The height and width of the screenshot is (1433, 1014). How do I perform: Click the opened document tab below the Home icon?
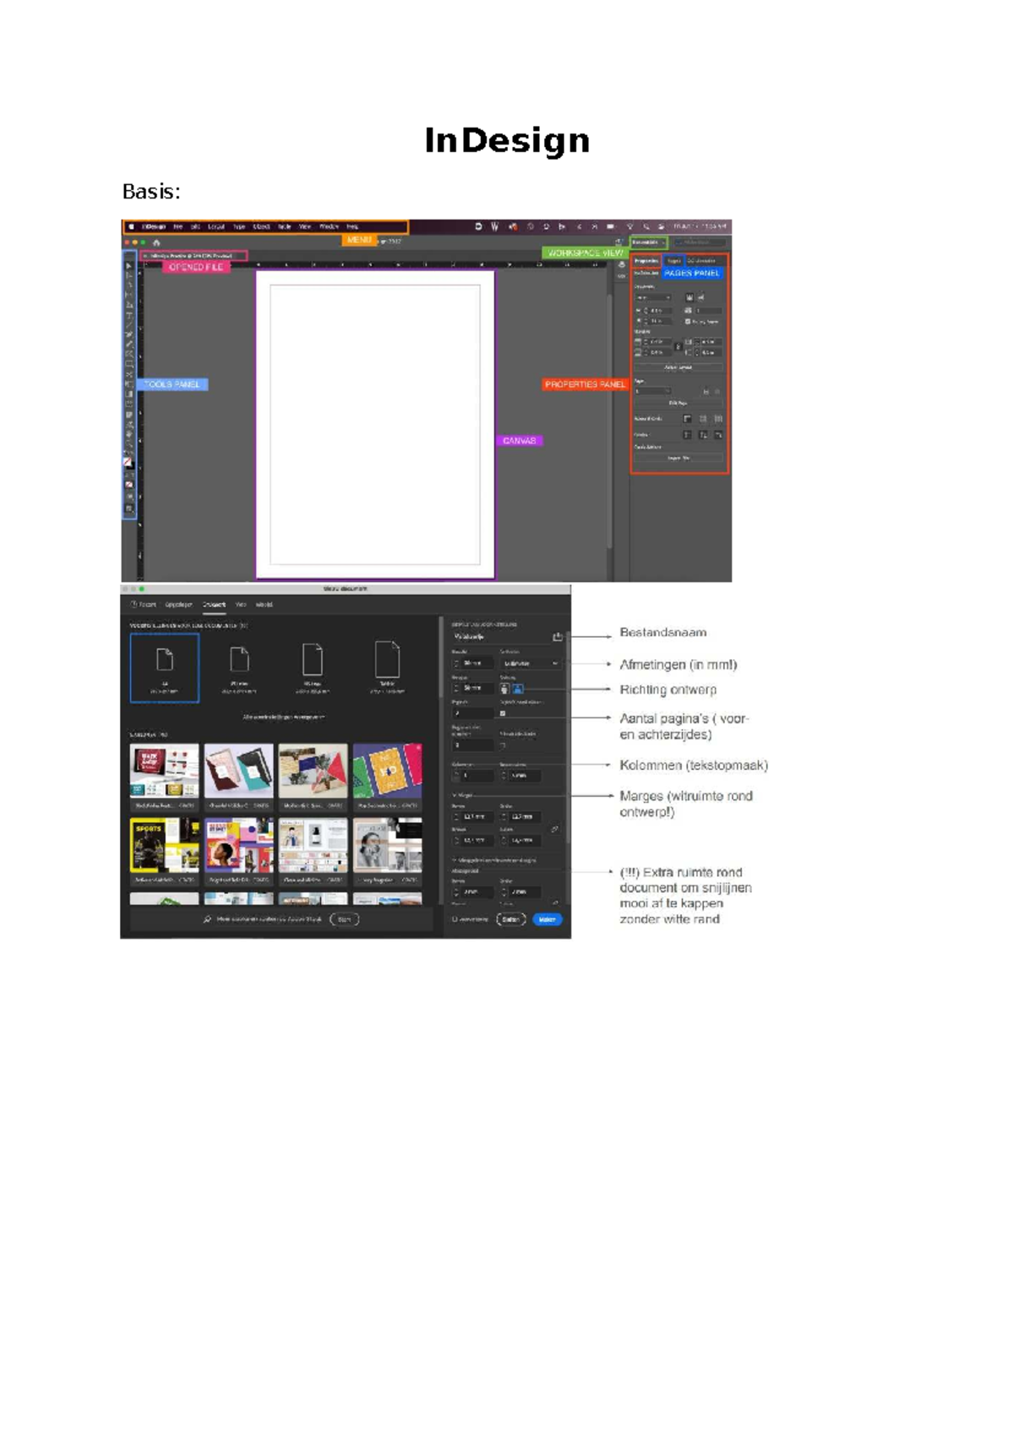pyautogui.click(x=194, y=256)
